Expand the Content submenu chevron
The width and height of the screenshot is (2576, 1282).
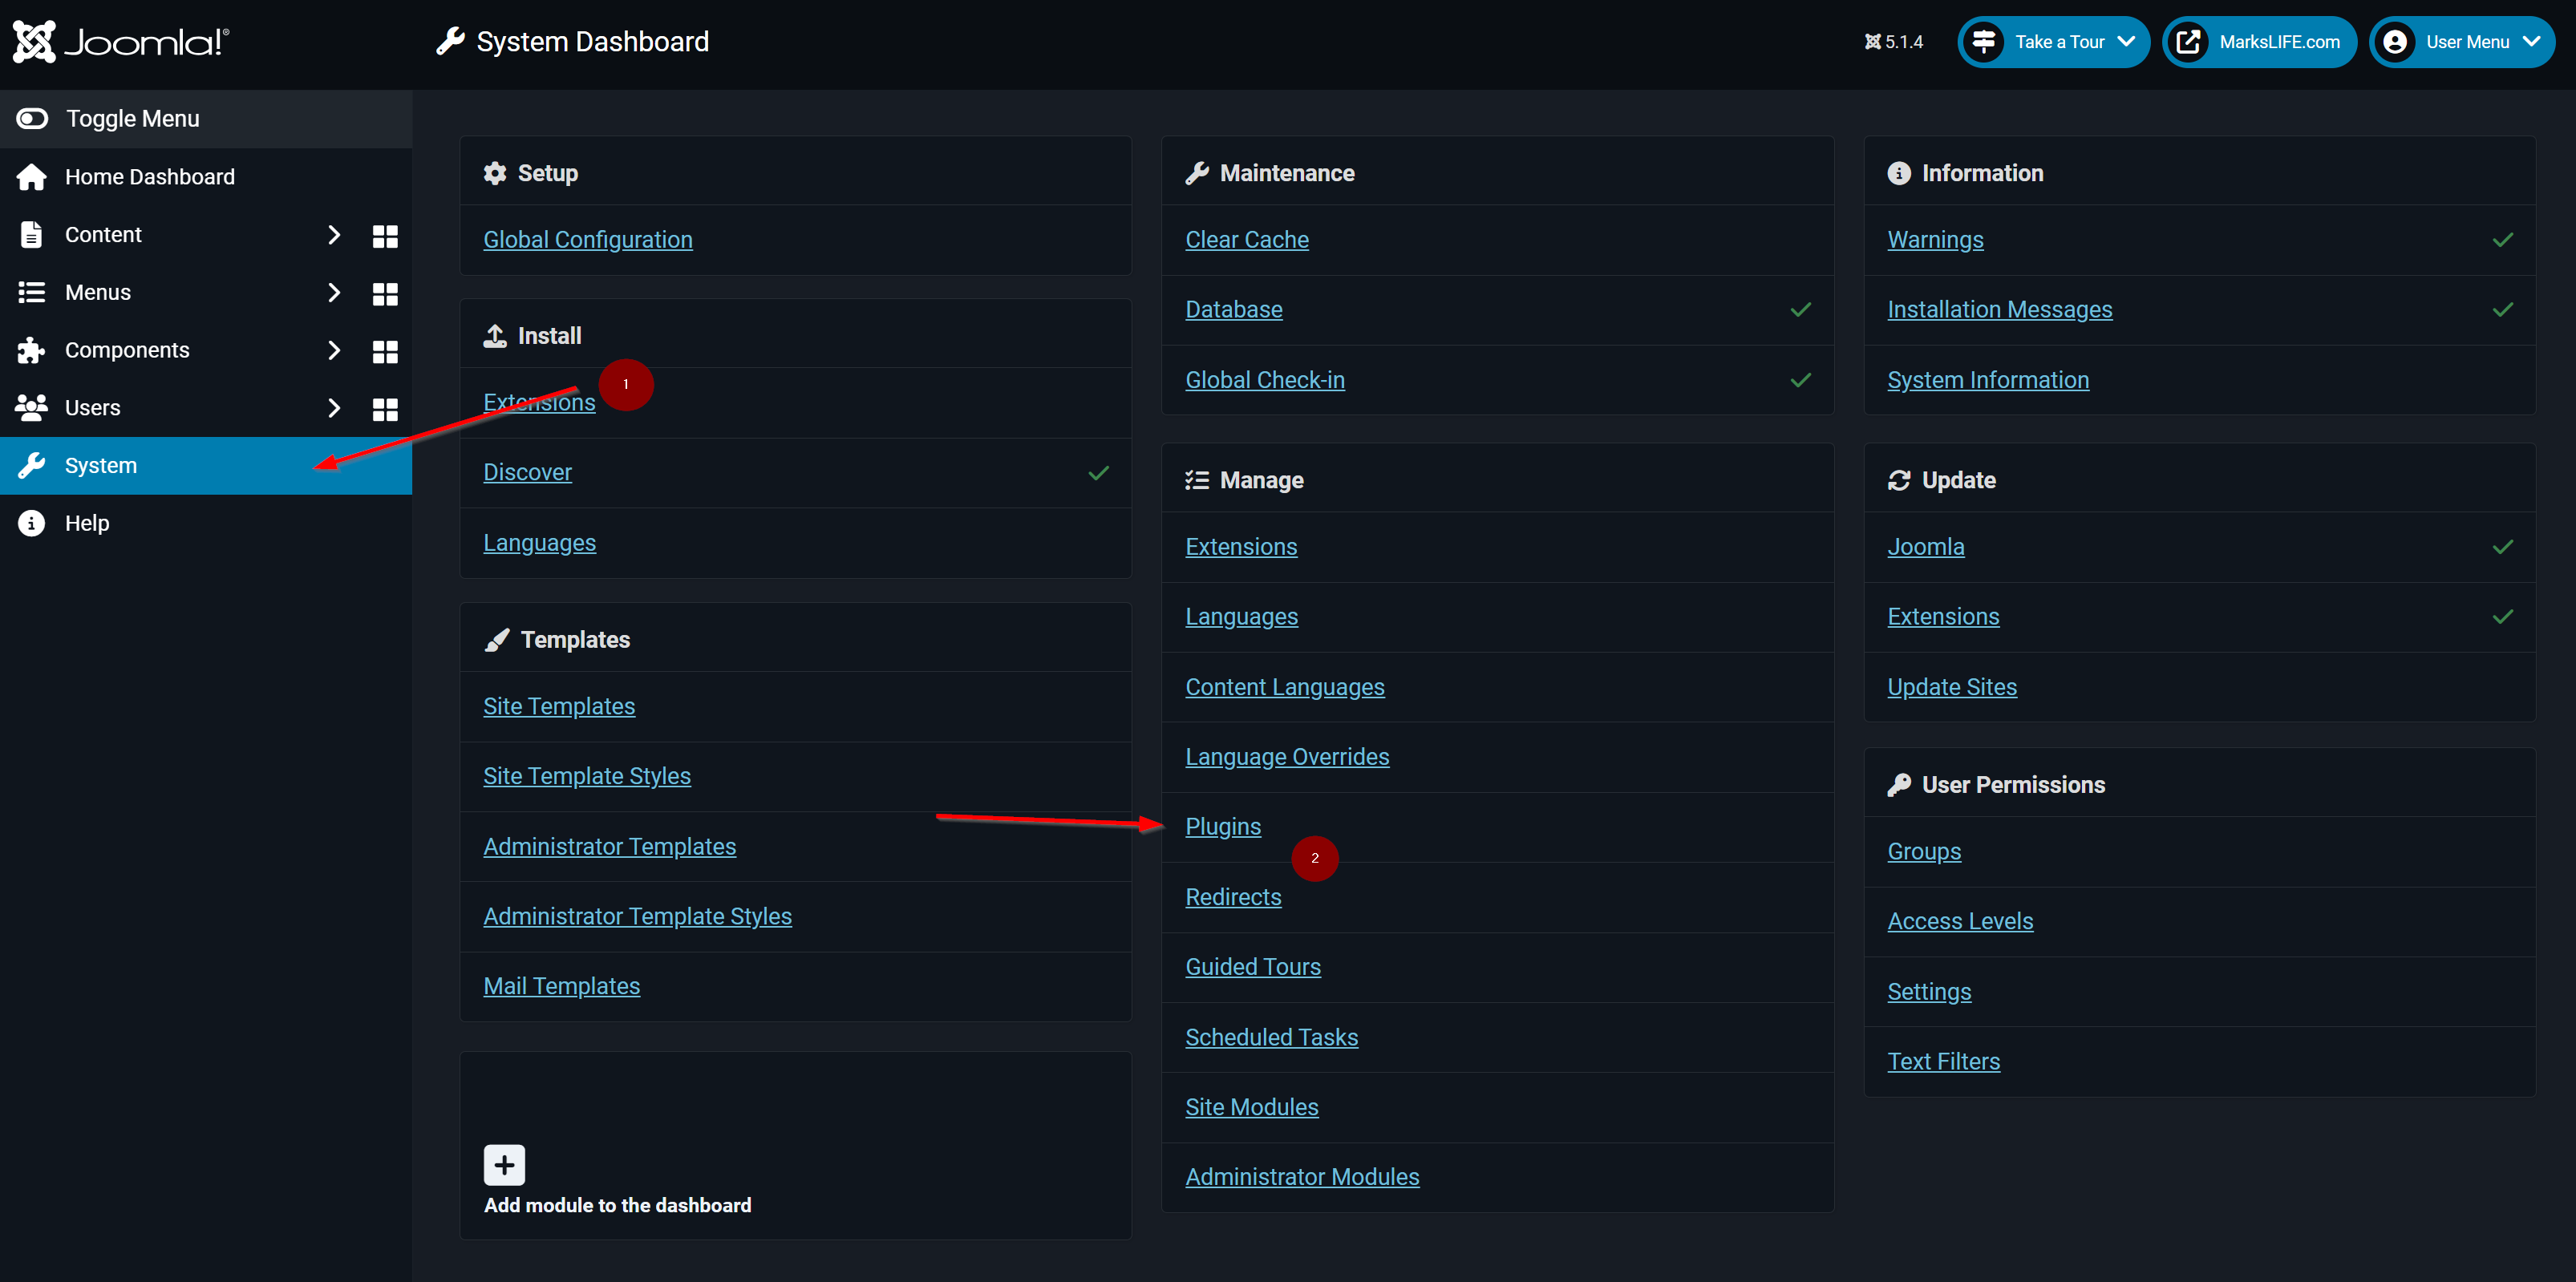[x=334, y=235]
